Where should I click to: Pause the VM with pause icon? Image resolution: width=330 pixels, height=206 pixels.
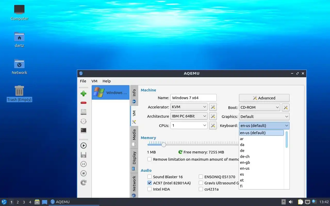(83, 164)
